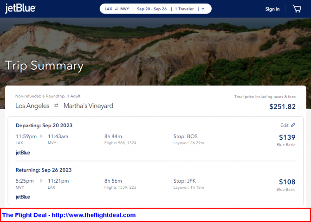Click Blue Basic label under $108
Viewport: 311px width, 222px height.
coord(286,189)
